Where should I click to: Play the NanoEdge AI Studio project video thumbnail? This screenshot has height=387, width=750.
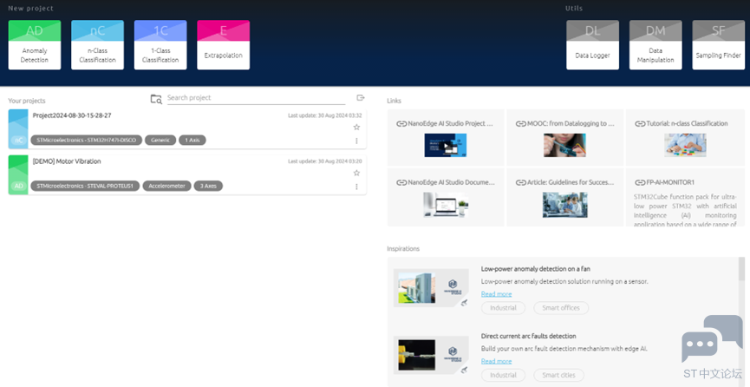446,145
